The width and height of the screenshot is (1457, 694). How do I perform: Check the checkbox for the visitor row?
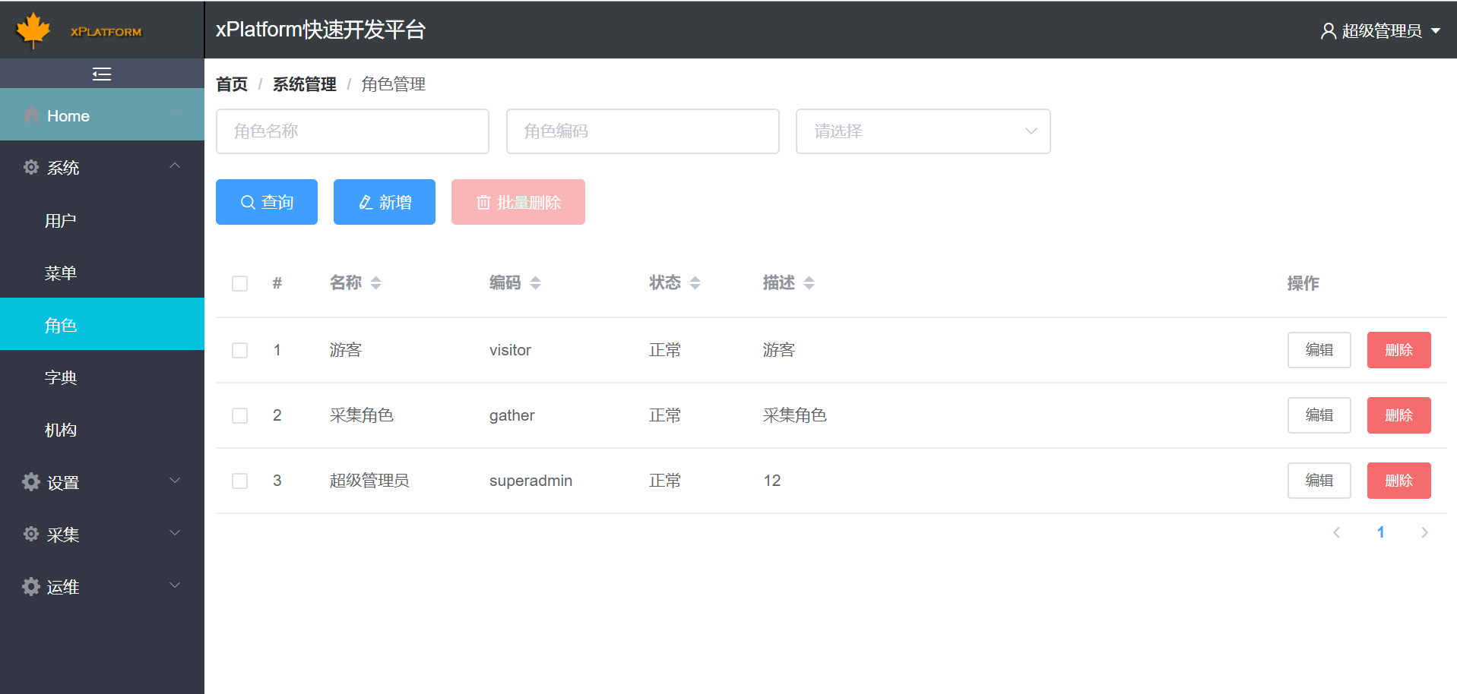coord(239,350)
